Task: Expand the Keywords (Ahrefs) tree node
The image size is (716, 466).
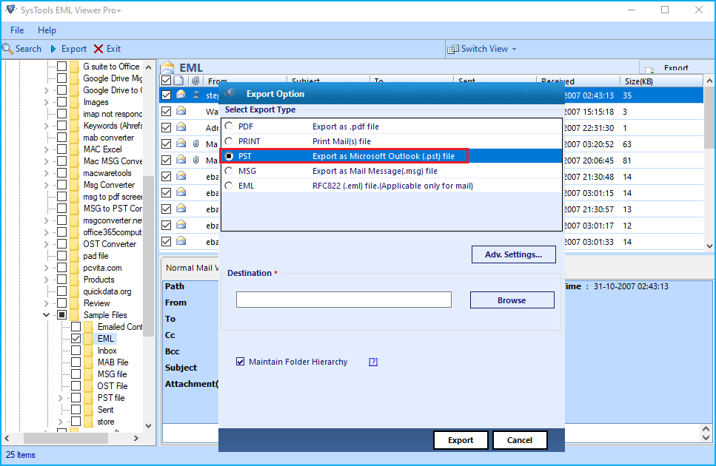Action: coord(46,126)
